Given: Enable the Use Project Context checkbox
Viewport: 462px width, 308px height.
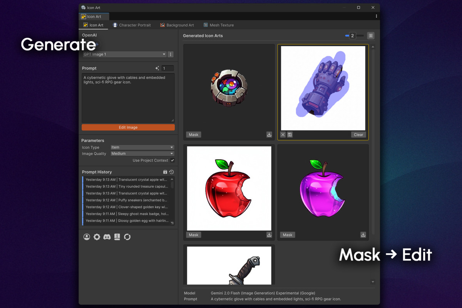Looking at the screenshot, I should 172,160.
